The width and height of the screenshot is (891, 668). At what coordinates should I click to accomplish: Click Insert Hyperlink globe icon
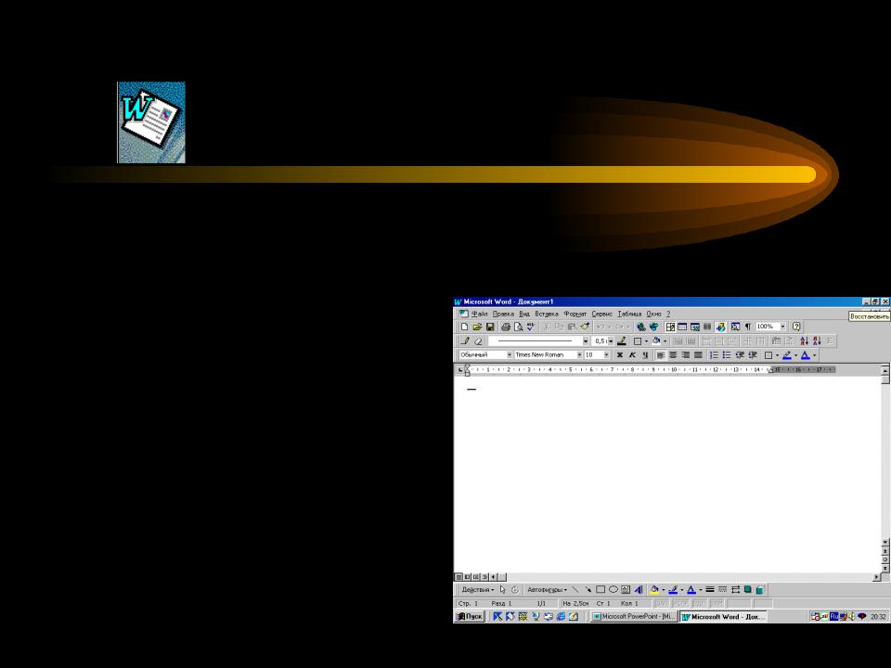click(x=641, y=327)
